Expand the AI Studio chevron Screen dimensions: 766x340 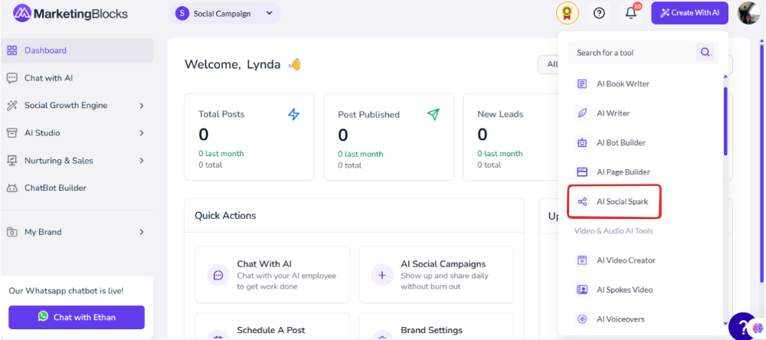point(142,133)
